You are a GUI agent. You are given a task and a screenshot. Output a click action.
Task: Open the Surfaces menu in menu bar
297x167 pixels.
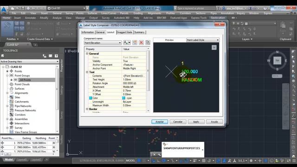(x=92, y=13)
